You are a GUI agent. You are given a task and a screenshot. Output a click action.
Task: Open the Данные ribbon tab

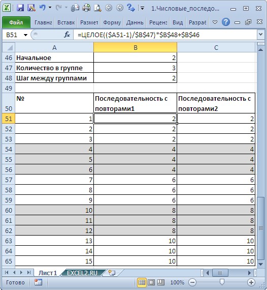[135, 22]
